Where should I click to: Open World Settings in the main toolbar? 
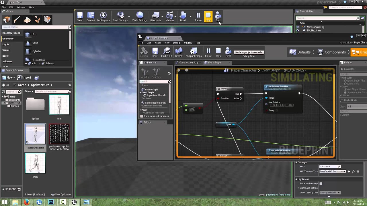point(140,17)
